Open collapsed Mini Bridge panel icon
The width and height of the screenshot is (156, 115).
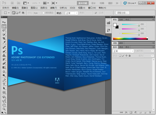click(x=109, y=22)
